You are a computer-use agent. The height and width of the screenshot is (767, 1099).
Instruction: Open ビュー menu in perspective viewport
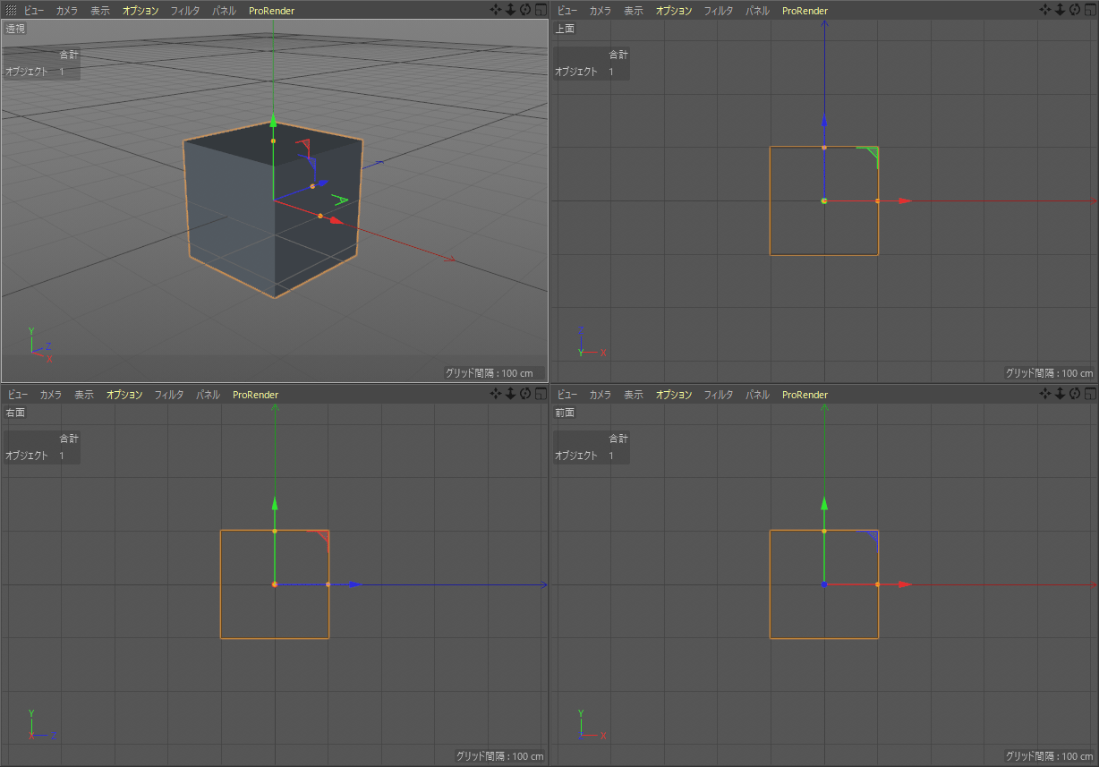[x=33, y=11]
